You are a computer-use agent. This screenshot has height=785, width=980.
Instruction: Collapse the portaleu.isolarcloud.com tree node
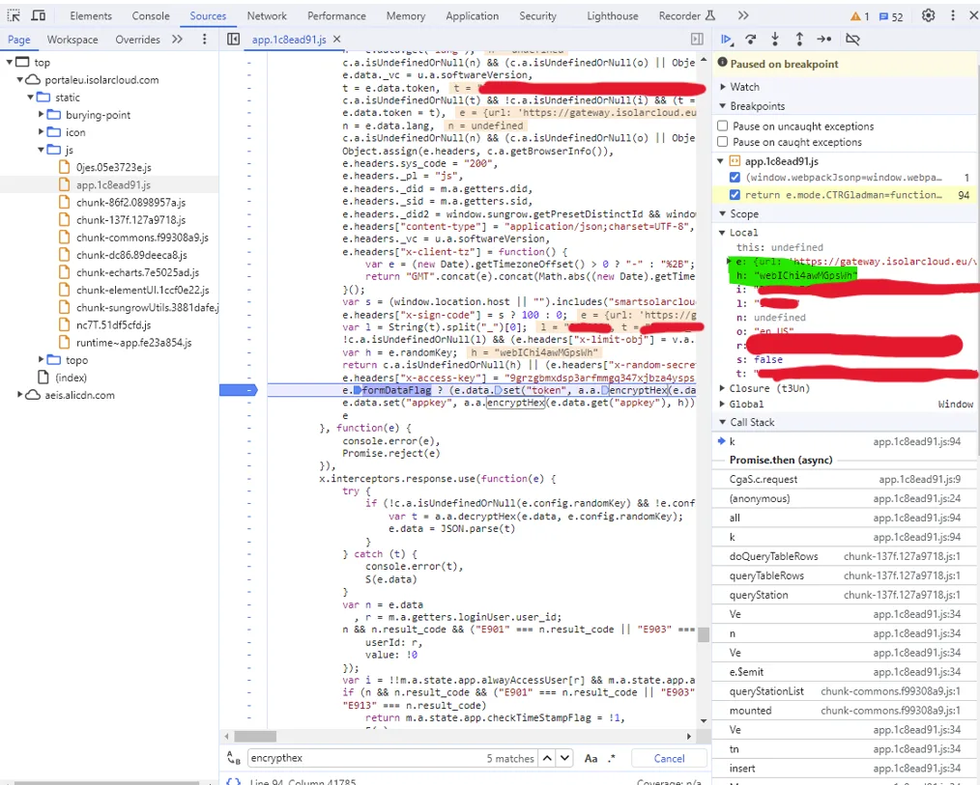21,80
